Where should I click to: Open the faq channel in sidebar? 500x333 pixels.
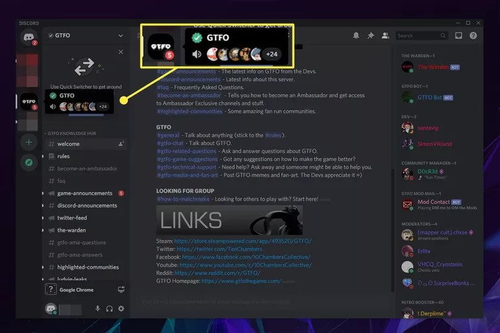click(86, 181)
